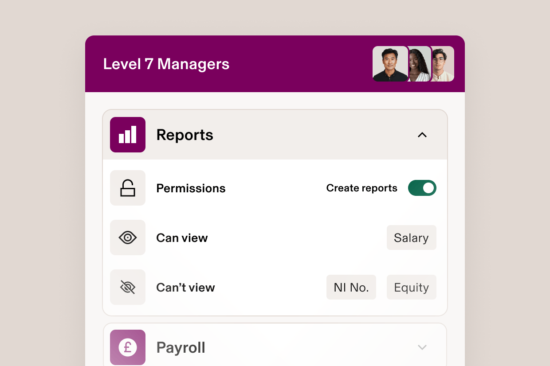Select the NI No. chip
This screenshot has height=366, width=550.
point(351,287)
